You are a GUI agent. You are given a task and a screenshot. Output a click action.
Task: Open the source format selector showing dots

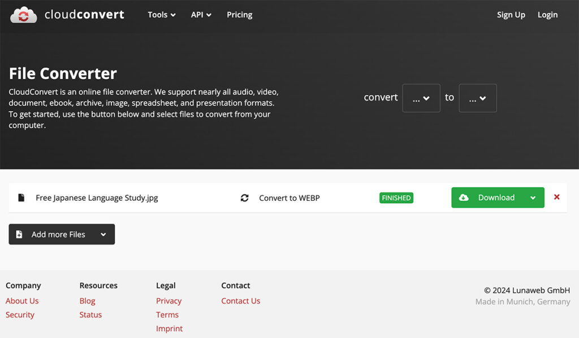click(421, 98)
